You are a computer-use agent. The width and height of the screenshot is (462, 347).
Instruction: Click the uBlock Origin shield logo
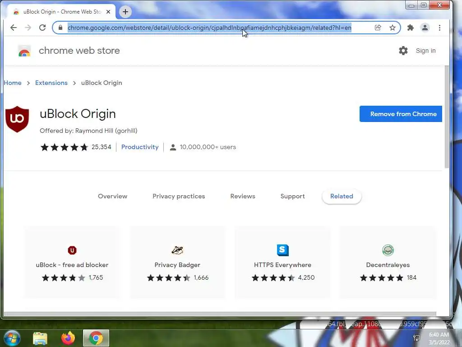17,119
